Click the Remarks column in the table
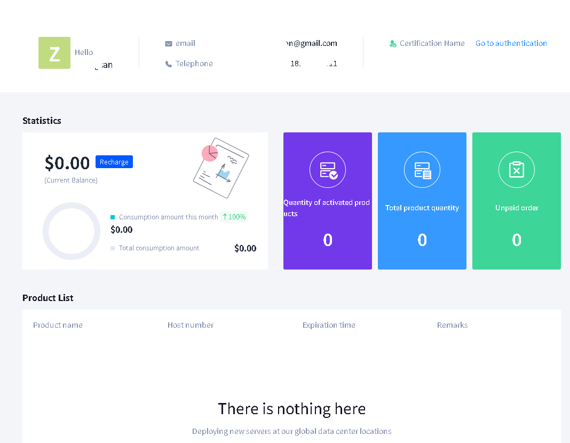The height and width of the screenshot is (443, 570). tap(452, 325)
